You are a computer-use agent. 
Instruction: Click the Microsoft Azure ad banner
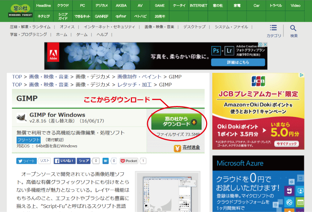click(258, 184)
